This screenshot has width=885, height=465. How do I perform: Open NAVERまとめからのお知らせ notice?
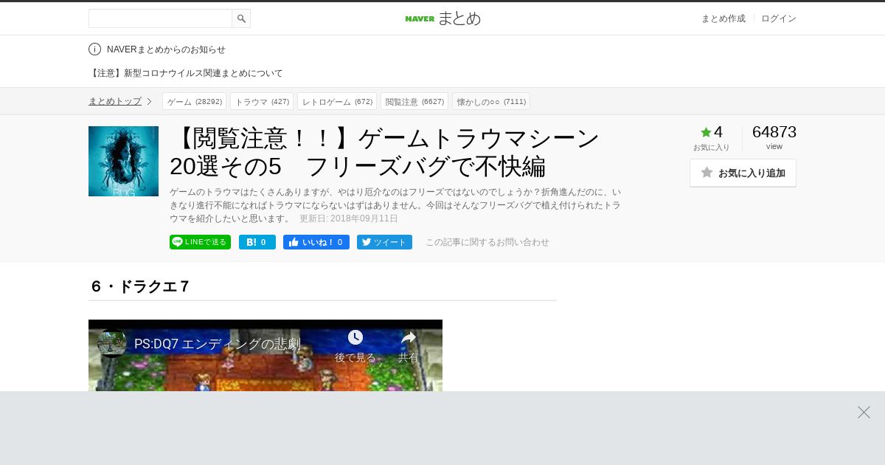pos(166,49)
